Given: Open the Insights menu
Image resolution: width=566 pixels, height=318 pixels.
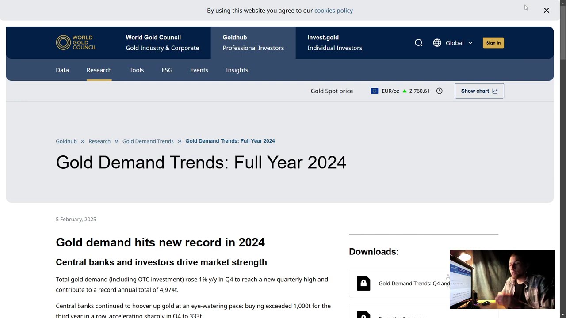Looking at the screenshot, I should click(x=237, y=70).
